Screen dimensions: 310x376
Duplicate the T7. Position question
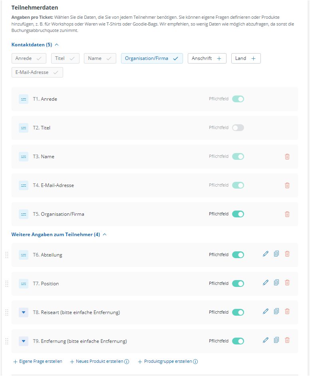coord(276,282)
